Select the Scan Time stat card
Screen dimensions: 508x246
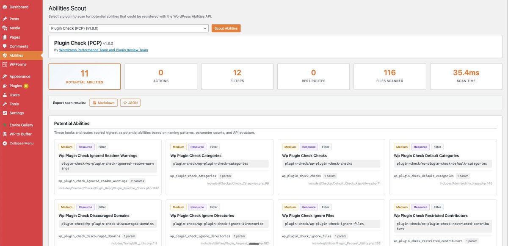pyautogui.click(x=466, y=77)
